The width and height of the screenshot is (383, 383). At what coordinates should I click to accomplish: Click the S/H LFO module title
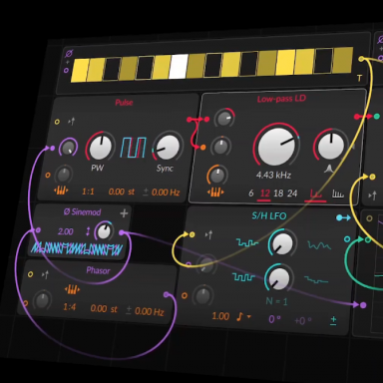coord(268,216)
